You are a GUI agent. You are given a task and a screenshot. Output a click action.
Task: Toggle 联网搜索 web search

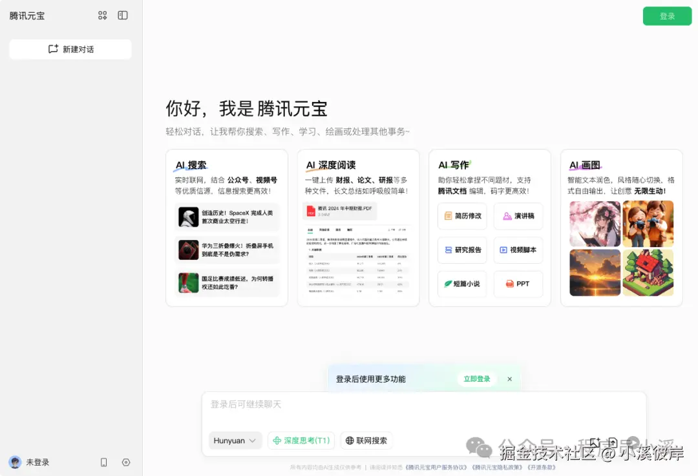point(366,441)
